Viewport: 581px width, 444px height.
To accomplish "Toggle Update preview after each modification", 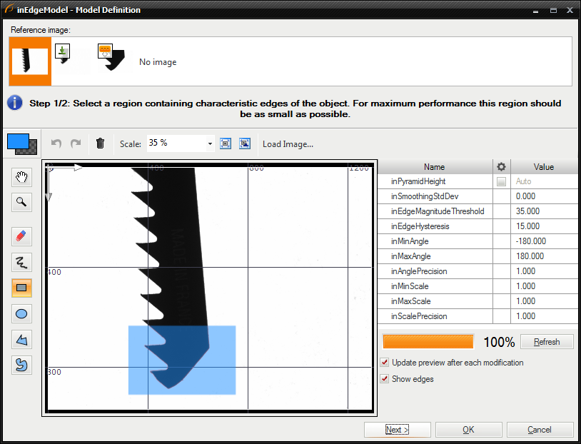I will 385,363.
